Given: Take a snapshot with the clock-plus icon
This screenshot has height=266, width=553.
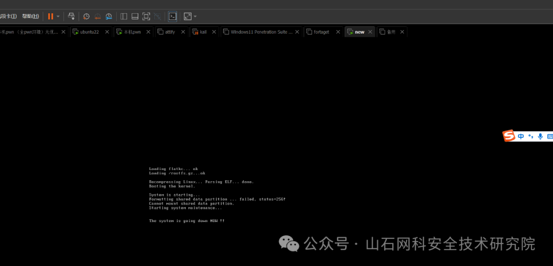Looking at the screenshot, I should pyautogui.click(x=86, y=16).
